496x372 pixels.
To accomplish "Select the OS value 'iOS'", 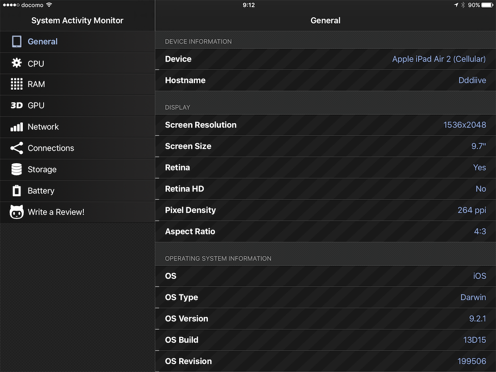I will point(480,276).
